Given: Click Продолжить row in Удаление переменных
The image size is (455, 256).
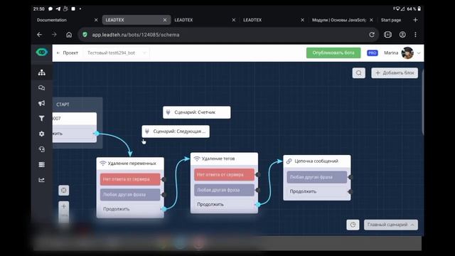Looking at the screenshot, I should pos(130,209).
